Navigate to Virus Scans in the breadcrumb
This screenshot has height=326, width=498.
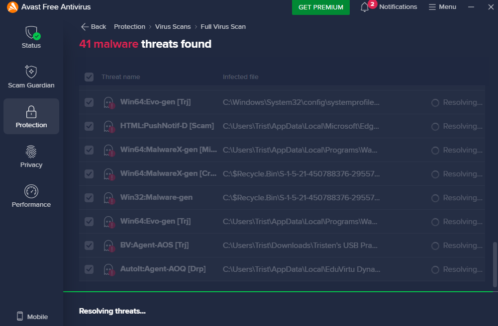173,27
